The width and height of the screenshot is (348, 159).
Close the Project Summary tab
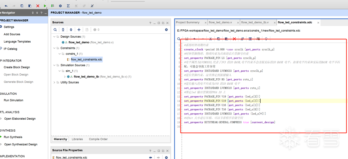pyautogui.click(x=205, y=22)
